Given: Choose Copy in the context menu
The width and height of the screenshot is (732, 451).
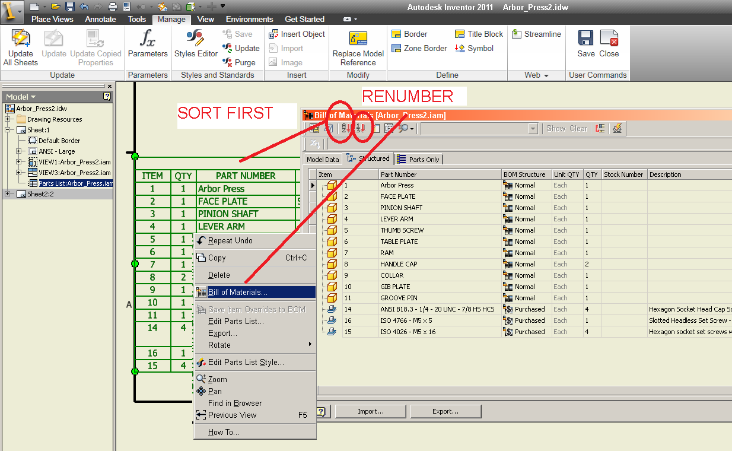Looking at the screenshot, I should [256, 258].
